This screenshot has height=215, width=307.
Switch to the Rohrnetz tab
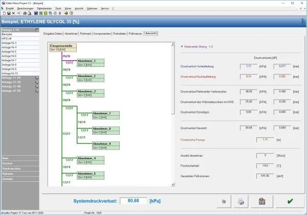pyautogui.click(x=85, y=34)
